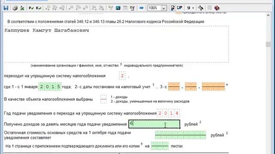This screenshot has height=154, width=275.
Task: Click the grayed copy-section toolbar icon
Action: [78, 8]
